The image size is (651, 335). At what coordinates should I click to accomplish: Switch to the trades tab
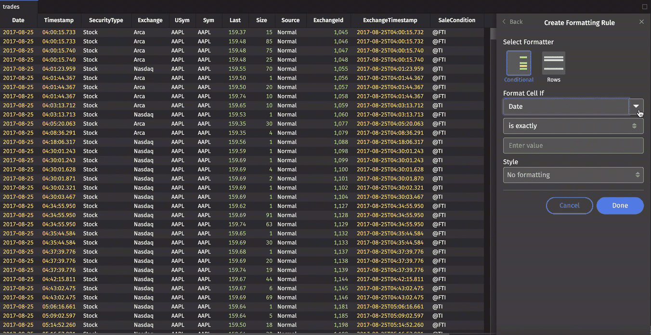pyautogui.click(x=12, y=7)
